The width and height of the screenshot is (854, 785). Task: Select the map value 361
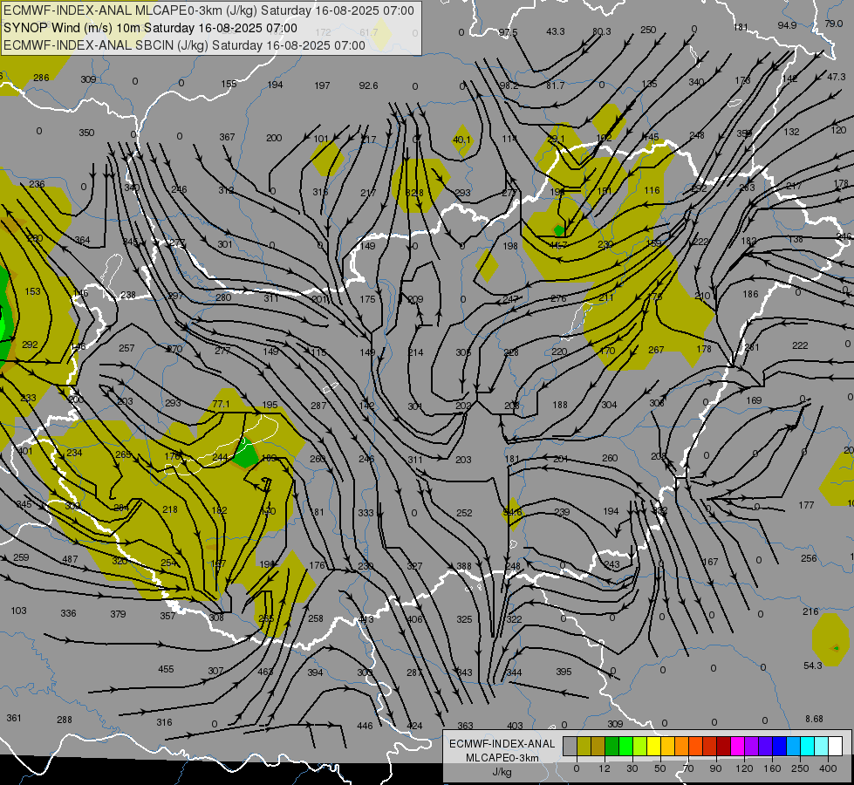[14, 718]
